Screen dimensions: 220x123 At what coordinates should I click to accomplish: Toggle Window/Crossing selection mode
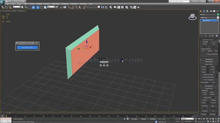33,7
